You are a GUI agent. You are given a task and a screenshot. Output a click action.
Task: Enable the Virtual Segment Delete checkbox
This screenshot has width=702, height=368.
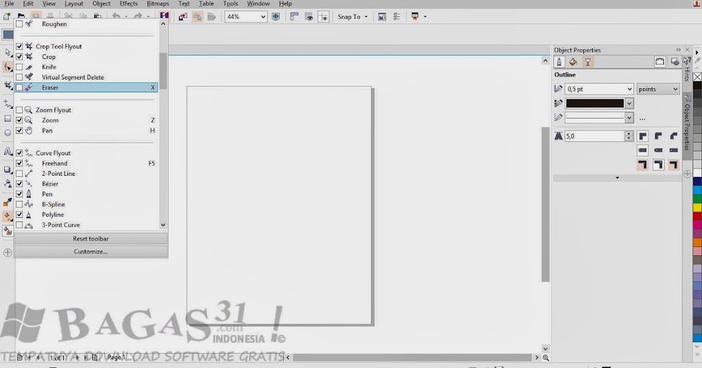pyautogui.click(x=19, y=77)
